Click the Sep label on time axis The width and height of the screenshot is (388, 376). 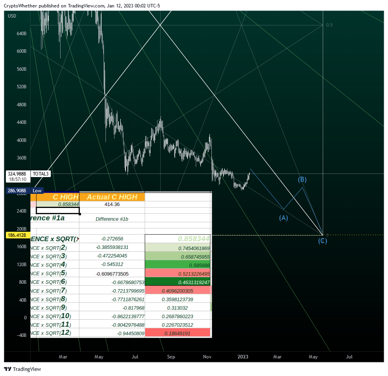tap(171, 357)
